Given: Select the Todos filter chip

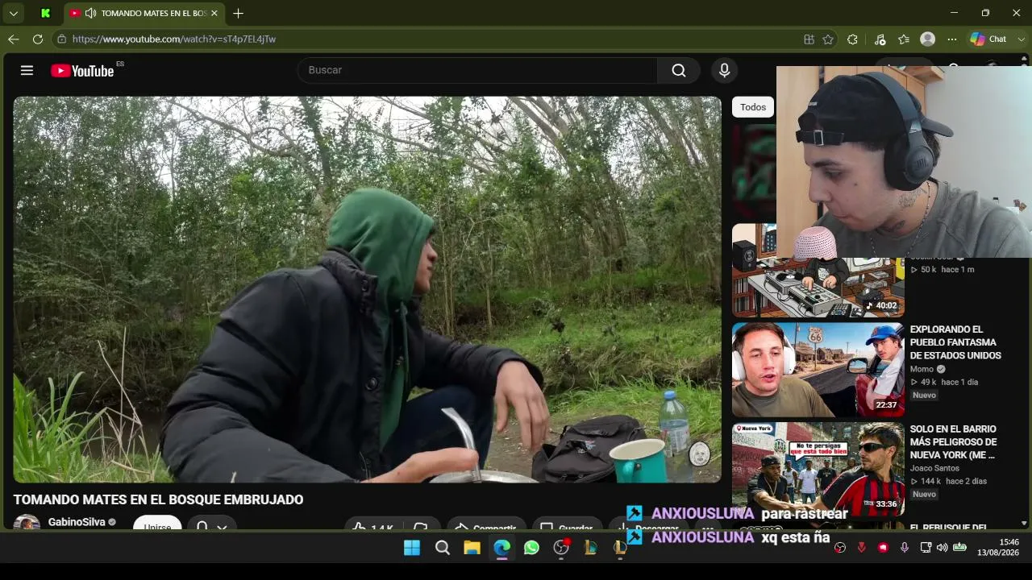Looking at the screenshot, I should 753,107.
